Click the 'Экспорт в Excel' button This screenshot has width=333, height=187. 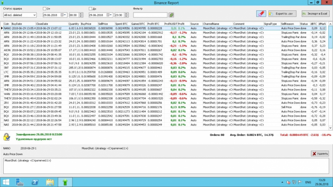[x=316, y=14]
